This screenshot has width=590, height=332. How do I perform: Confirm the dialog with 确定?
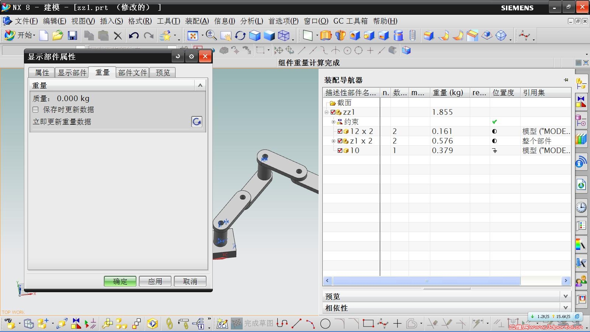120,281
